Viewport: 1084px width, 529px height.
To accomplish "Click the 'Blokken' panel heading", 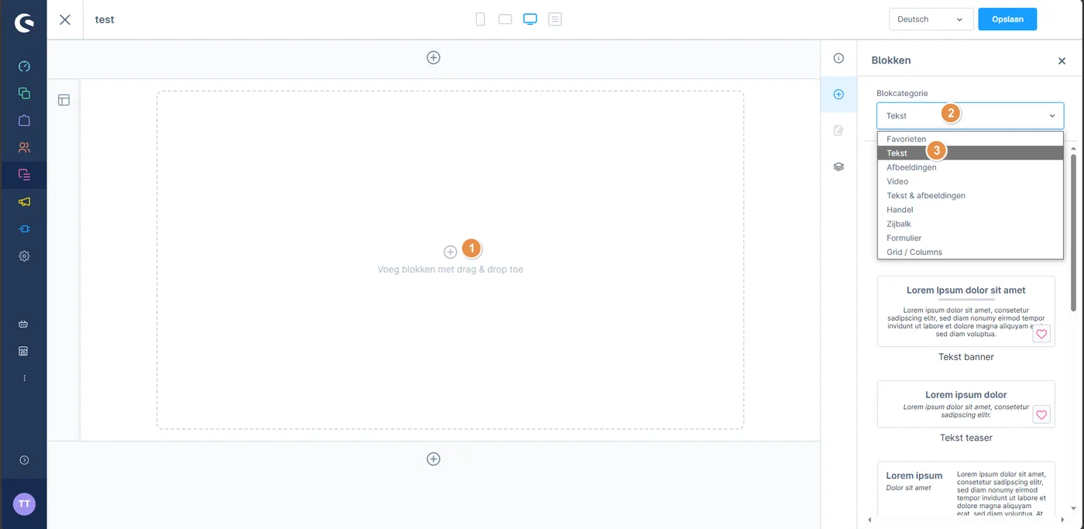I will point(891,60).
